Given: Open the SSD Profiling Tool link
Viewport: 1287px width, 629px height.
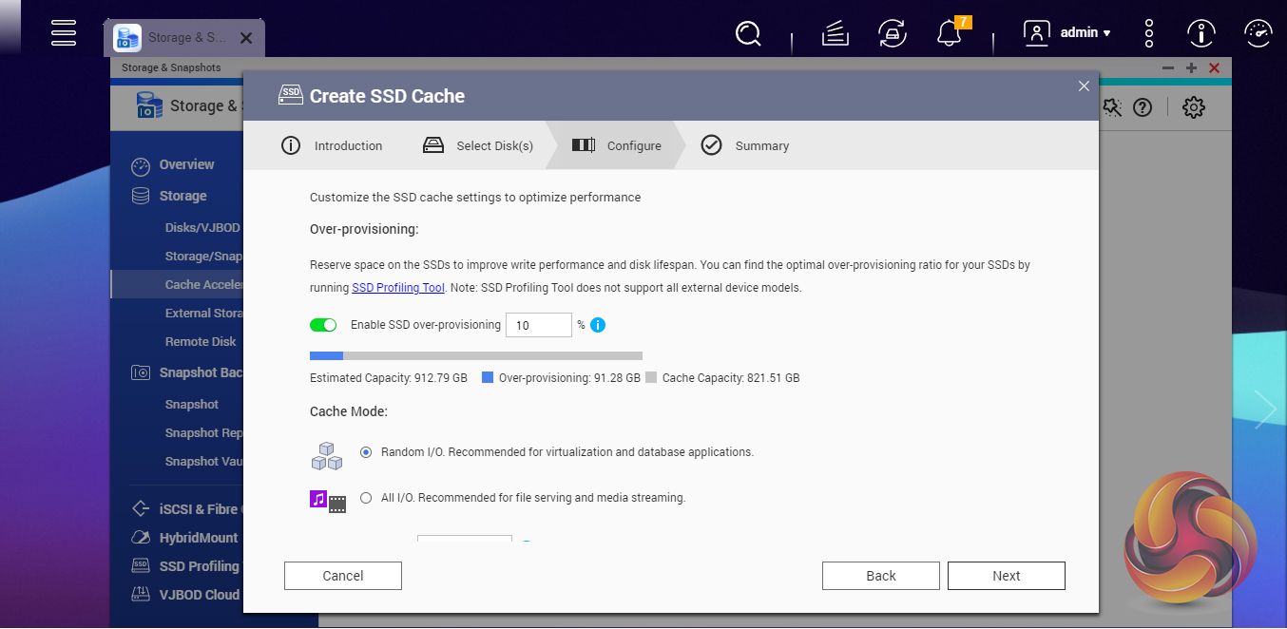Looking at the screenshot, I should [398, 287].
